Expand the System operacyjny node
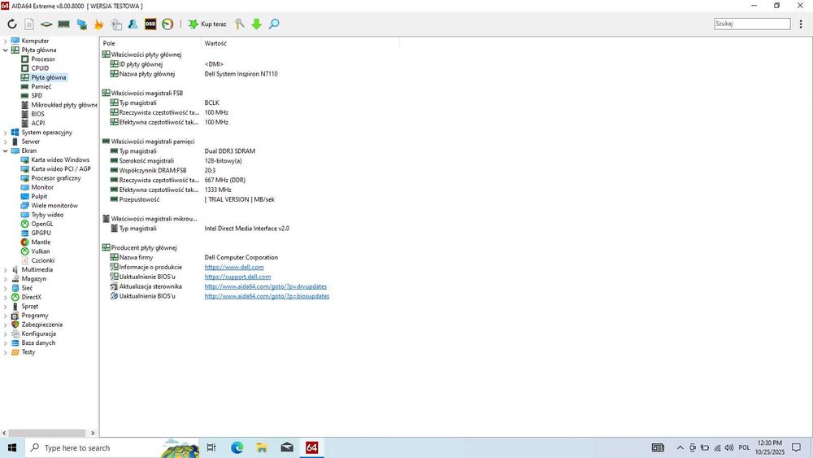 [5, 133]
